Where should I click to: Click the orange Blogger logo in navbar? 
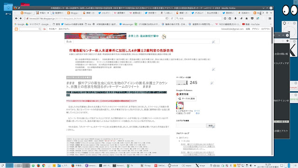point(16,29)
